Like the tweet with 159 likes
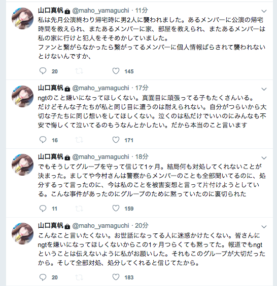Screen dimensions: 277x286 coord(116,208)
